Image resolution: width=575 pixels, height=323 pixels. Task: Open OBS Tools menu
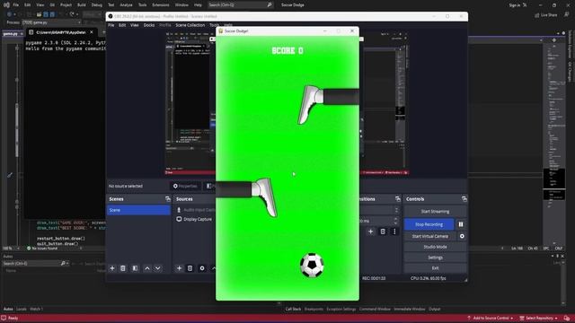214,25
